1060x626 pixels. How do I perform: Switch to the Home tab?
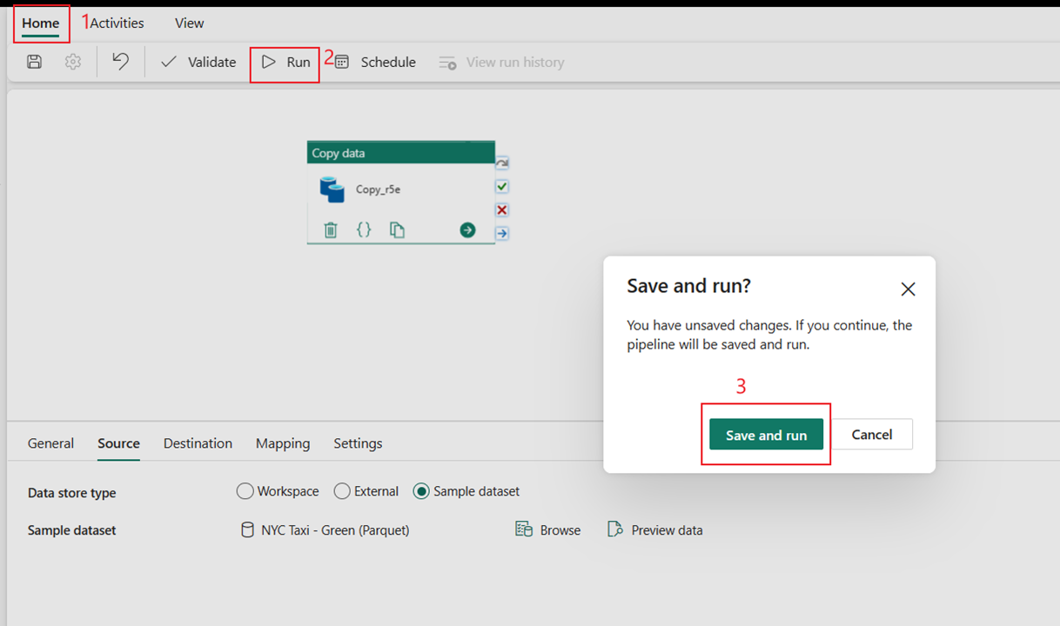(41, 23)
